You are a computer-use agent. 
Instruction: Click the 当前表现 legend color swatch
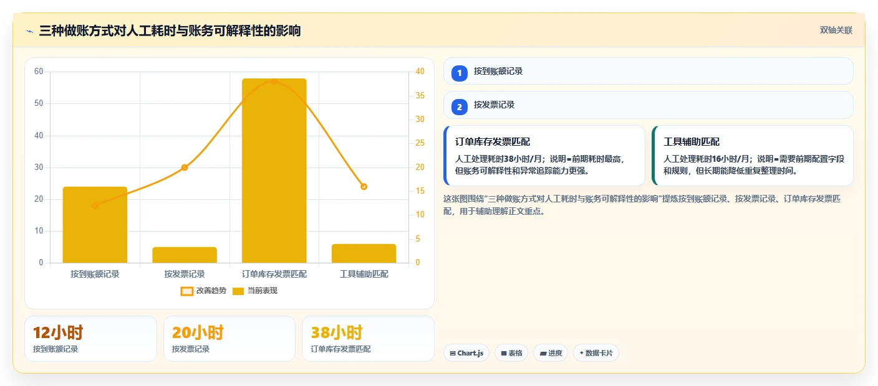(x=238, y=291)
